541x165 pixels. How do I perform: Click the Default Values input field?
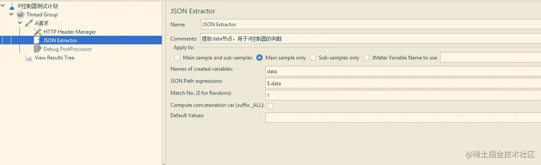click(x=403, y=118)
